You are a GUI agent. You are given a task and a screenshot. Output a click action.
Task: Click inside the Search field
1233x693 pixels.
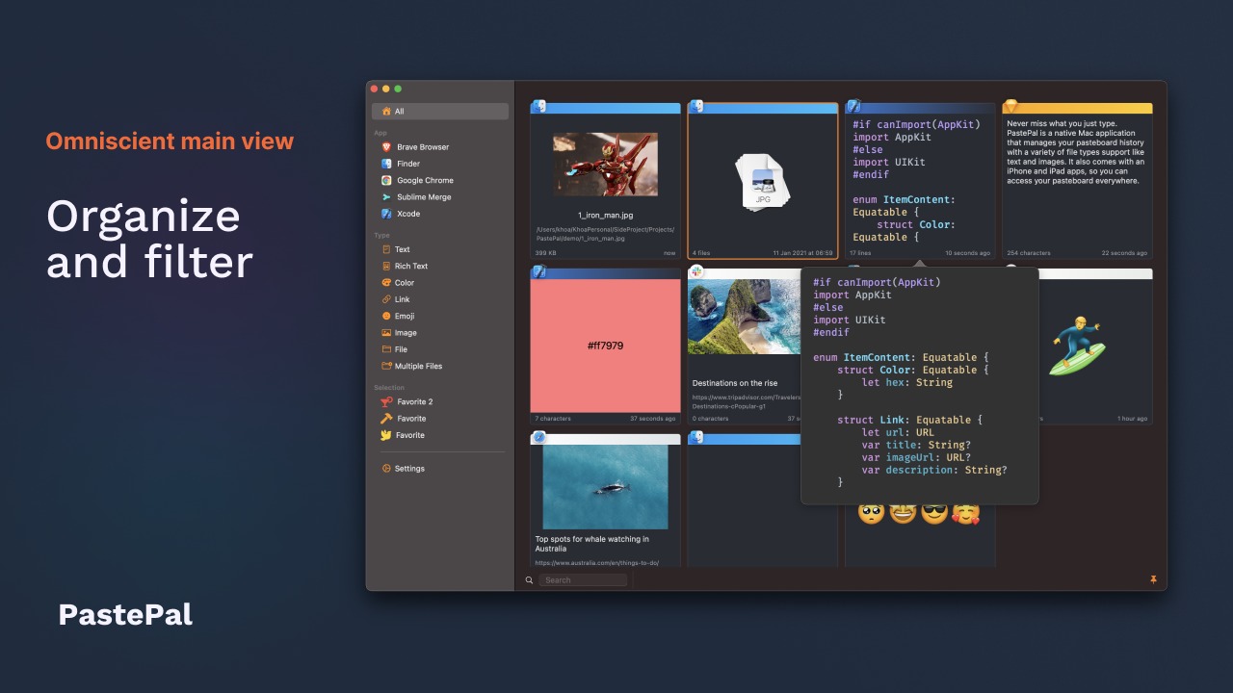[583, 579]
